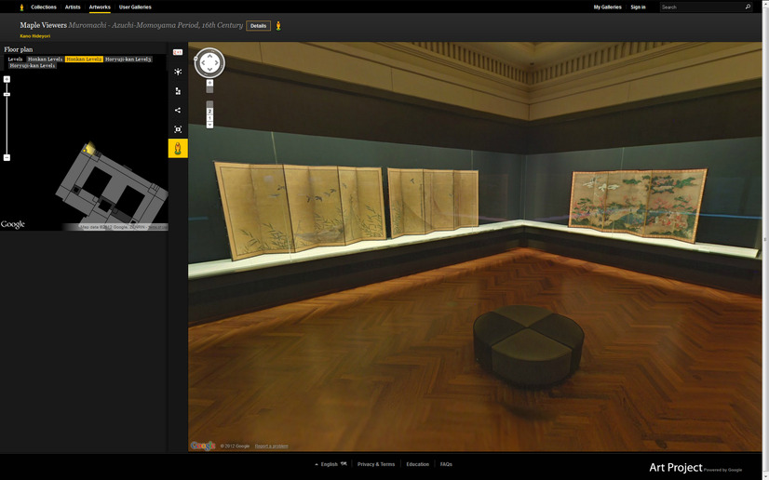Open Privacy & Terms link
The width and height of the screenshot is (769, 480).
(376, 464)
